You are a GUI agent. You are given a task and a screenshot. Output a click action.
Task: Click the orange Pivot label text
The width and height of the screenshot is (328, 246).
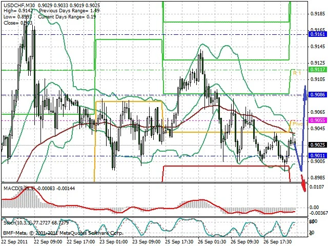pos(299,124)
